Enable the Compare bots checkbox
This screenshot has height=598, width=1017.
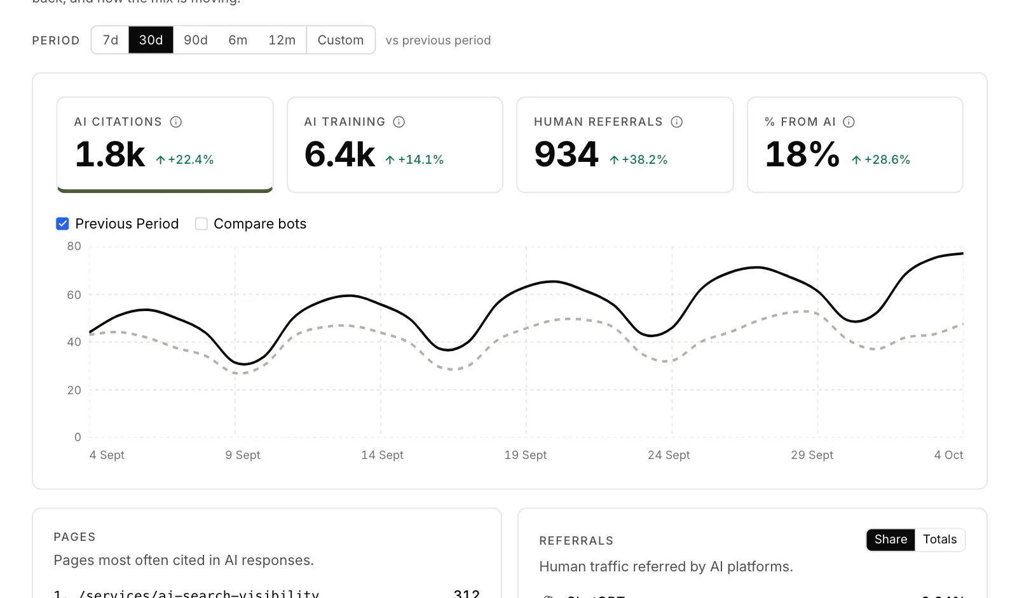201,223
